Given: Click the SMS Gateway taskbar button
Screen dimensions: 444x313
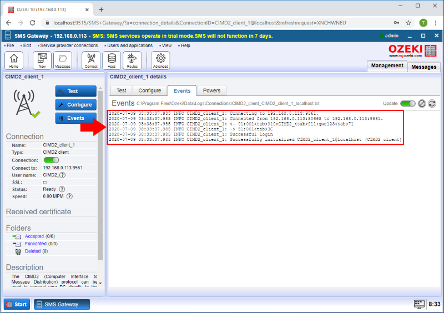Looking at the screenshot, I should 62,304.
